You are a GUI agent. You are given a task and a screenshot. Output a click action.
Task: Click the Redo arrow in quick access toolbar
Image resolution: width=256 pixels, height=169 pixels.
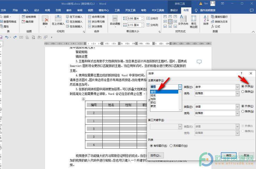point(15,37)
